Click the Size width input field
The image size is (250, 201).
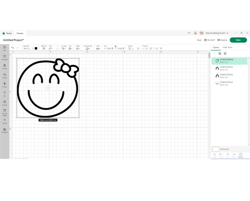coord(109,49)
